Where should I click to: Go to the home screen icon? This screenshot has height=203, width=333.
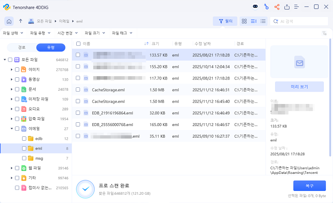[x=9, y=21]
